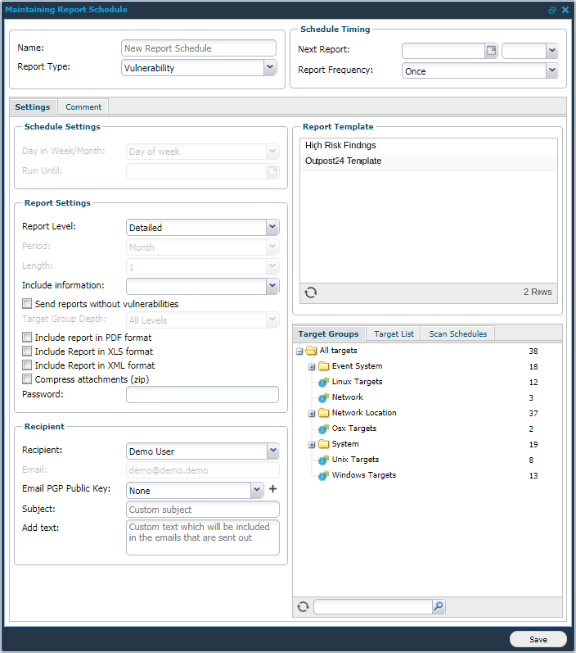Image resolution: width=576 pixels, height=653 pixels.
Task: Check Include report in PDF format
Action: (x=28, y=338)
